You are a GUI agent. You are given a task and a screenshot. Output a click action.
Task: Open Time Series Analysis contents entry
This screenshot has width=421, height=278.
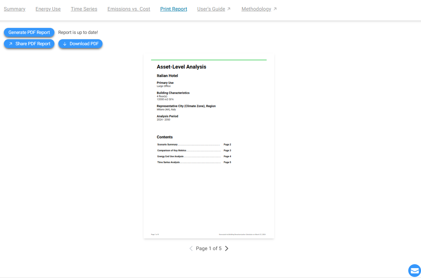[x=169, y=162]
